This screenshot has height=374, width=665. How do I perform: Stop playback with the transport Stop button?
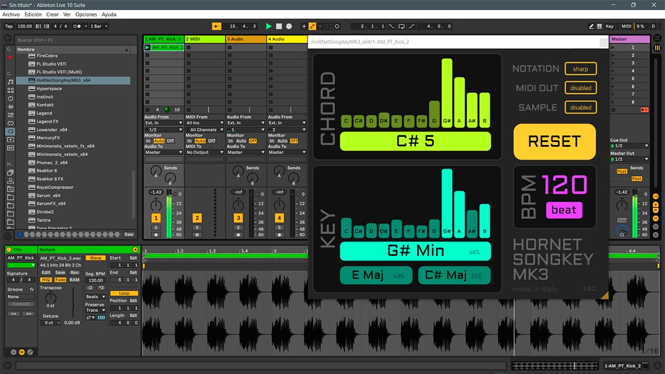(x=279, y=26)
